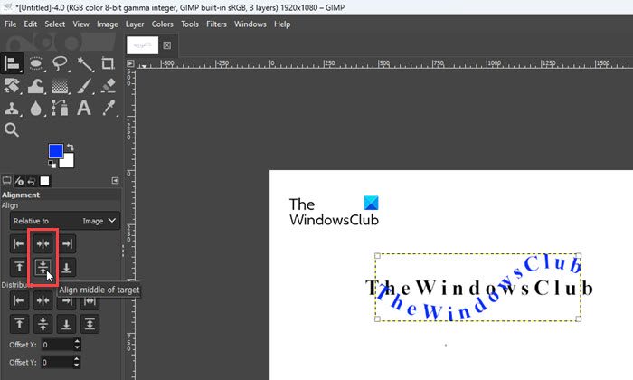Decrease the Offset X value
This screenshot has height=380, width=633.
tap(77, 347)
